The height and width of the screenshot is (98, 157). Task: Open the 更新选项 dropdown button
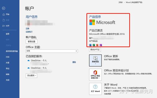[x=96, y=60]
